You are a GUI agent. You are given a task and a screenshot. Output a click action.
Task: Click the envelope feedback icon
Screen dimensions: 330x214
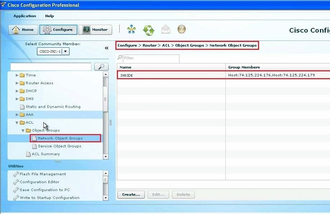(166, 29)
